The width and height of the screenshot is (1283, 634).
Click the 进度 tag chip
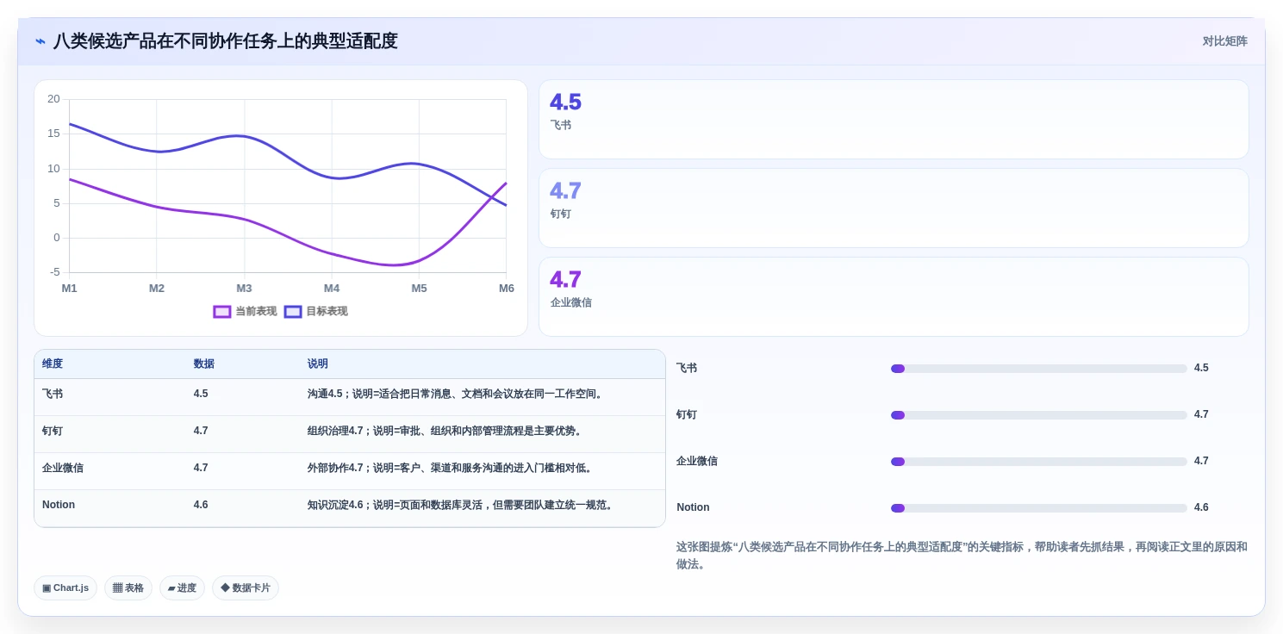[182, 587]
